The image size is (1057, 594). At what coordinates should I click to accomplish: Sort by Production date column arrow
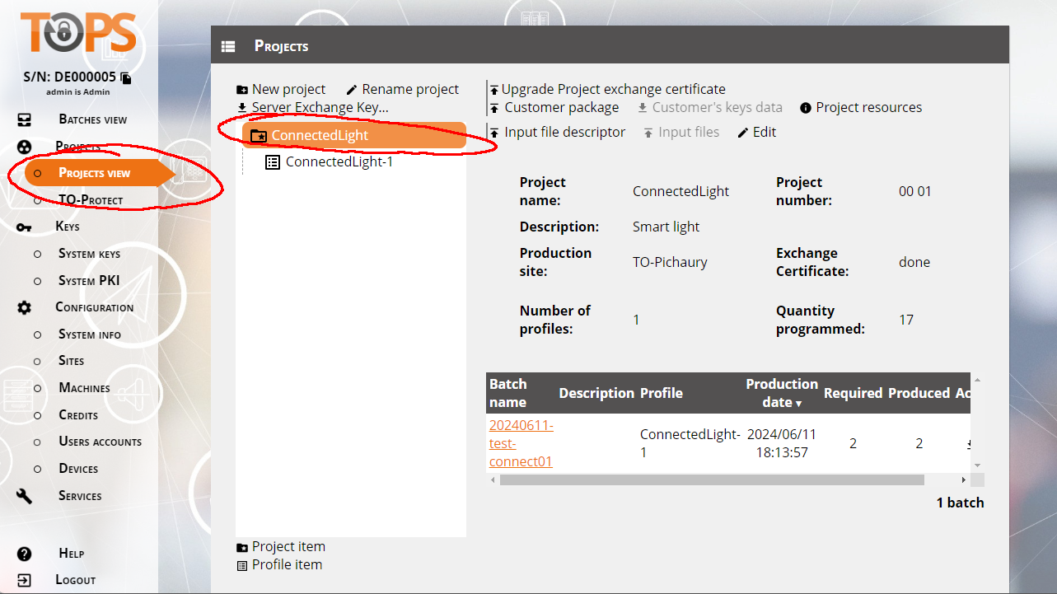click(798, 404)
